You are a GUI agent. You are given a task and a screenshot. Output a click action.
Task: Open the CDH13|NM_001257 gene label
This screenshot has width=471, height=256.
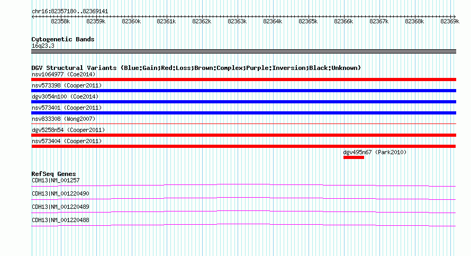coord(56,181)
